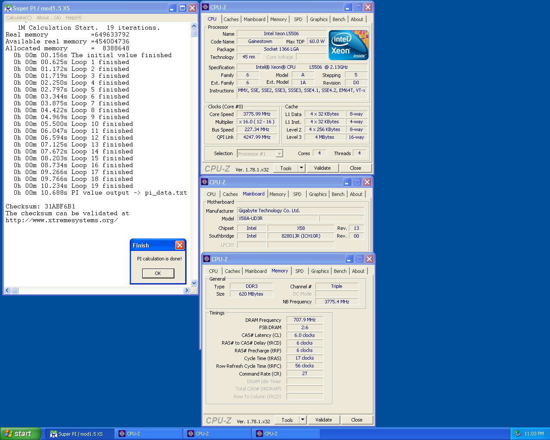Screen dimensions: 550x440
Task: Click the QPI Link 4247.99 MHz value
Action: (257, 137)
